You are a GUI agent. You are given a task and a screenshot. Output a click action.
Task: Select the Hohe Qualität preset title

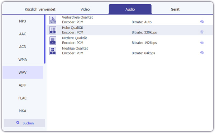pyautogui.click(x=72, y=28)
